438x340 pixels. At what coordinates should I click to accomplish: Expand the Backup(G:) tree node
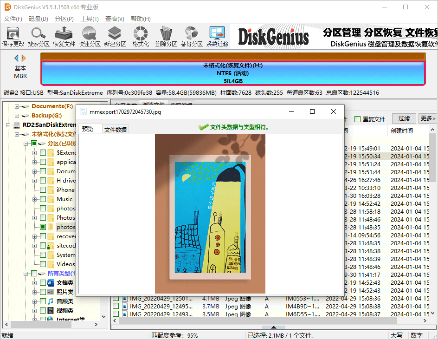tap(17, 116)
